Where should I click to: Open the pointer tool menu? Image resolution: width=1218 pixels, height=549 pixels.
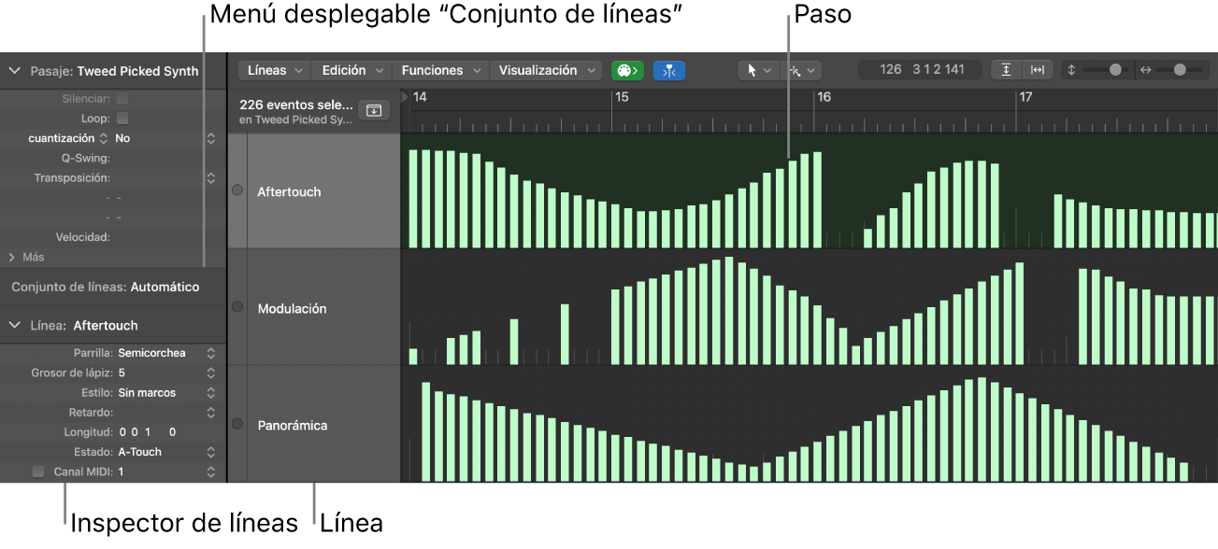(757, 70)
